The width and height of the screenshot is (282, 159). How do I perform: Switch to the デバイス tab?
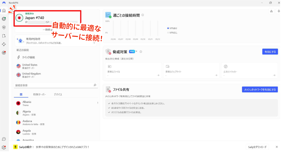click(x=58, y=95)
